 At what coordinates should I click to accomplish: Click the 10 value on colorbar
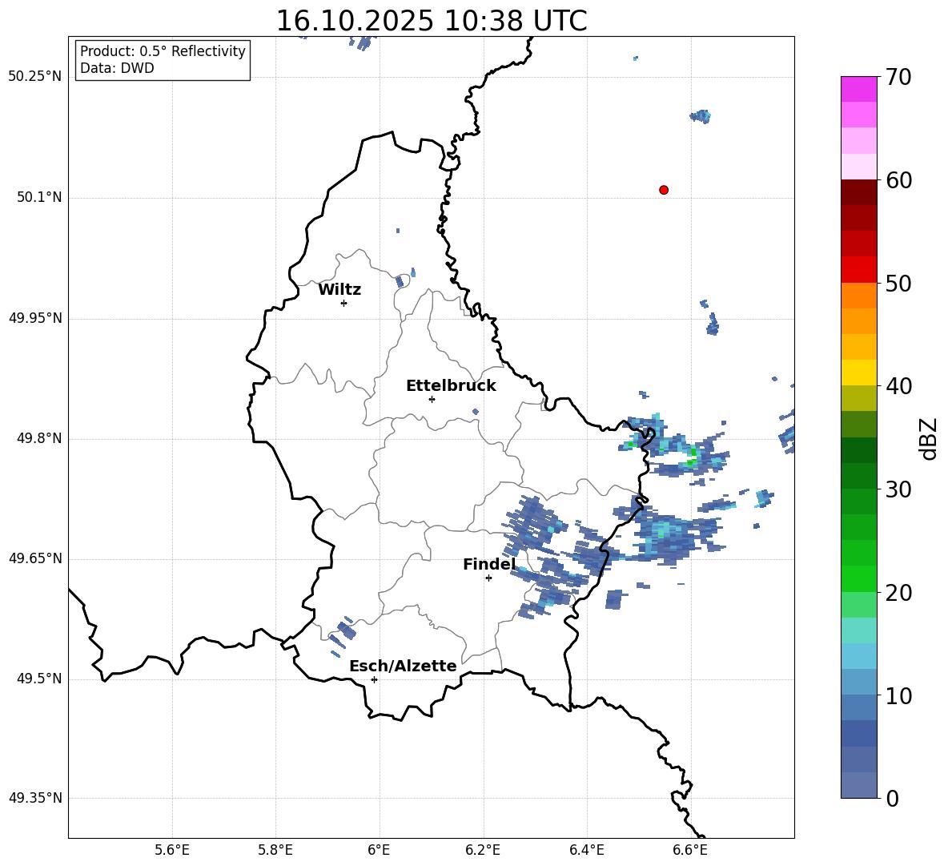click(x=898, y=695)
